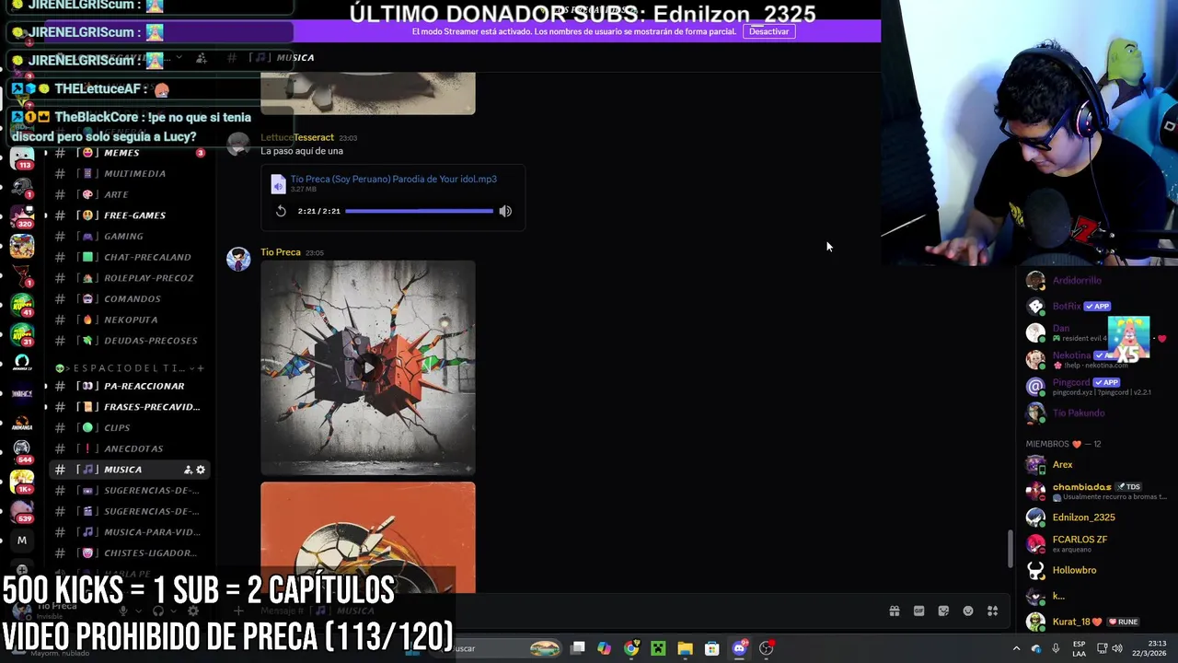The width and height of the screenshot is (1178, 663).
Task: Open the FRASES-PRECAVID... channel
Action: pyautogui.click(x=129, y=407)
